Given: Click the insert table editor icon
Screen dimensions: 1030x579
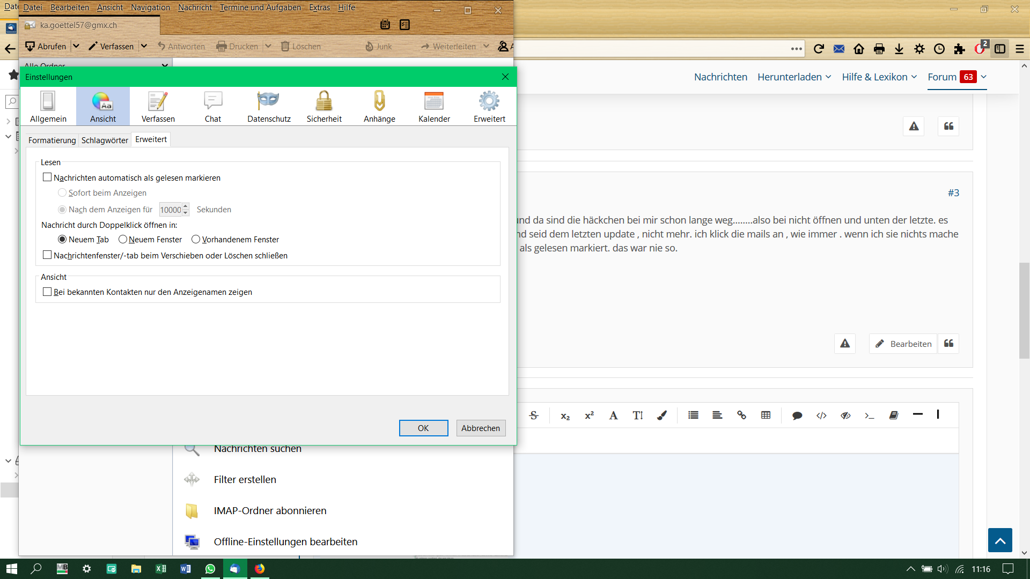Looking at the screenshot, I should click(766, 415).
